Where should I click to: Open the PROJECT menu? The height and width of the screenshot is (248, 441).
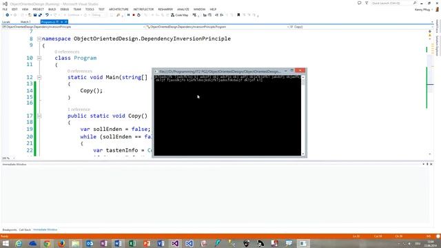pos(39,9)
